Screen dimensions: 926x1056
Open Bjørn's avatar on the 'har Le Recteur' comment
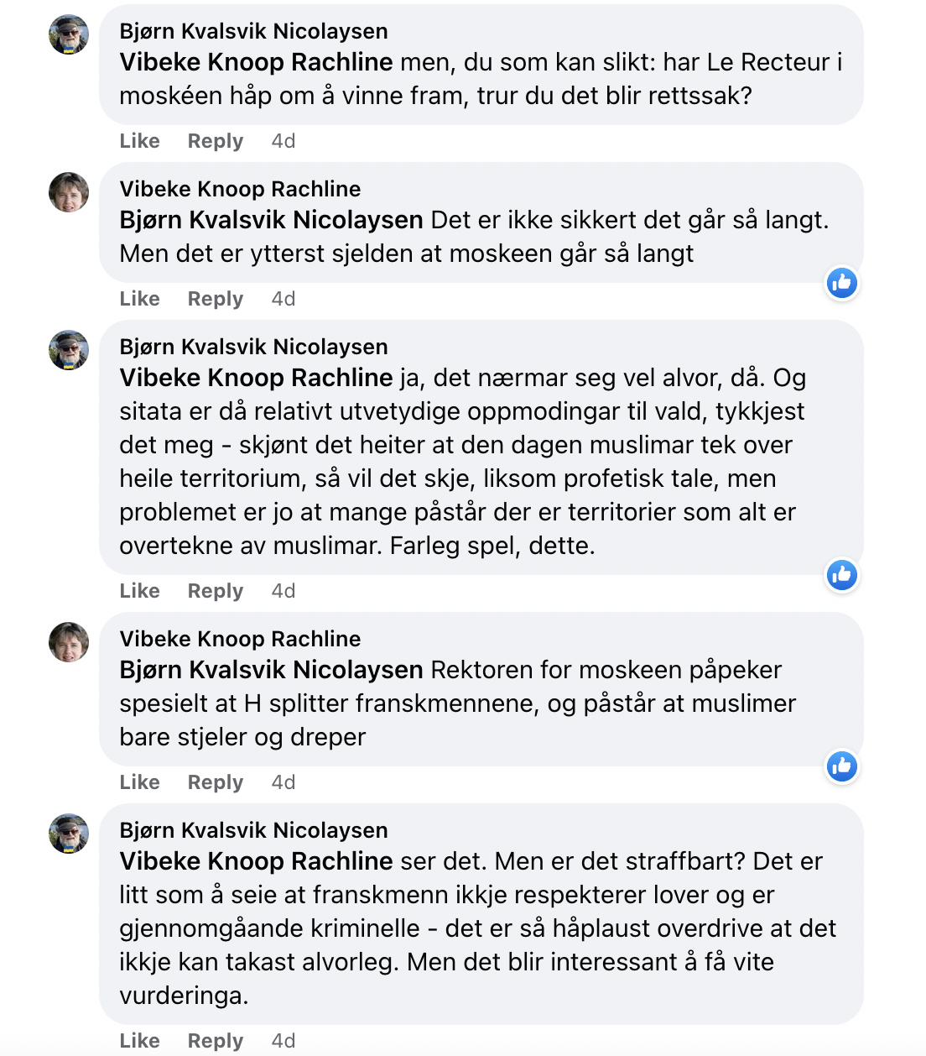pyautogui.click(x=69, y=34)
